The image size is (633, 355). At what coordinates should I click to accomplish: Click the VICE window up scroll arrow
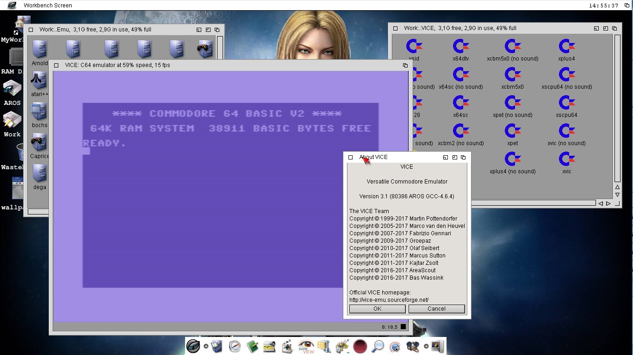(x=617, y=187)
